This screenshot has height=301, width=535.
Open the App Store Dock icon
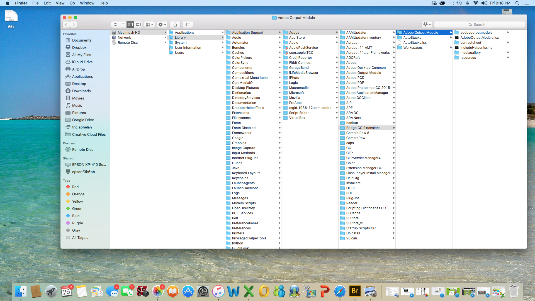click(x=188, y=291)
